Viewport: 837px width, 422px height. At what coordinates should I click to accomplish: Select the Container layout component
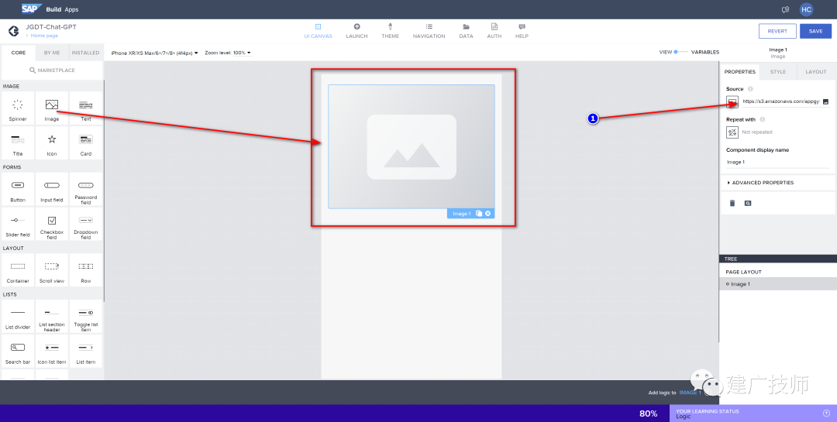click(18, 270)
